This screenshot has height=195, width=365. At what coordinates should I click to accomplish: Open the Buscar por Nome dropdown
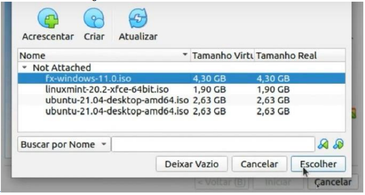tap(64, 144)
